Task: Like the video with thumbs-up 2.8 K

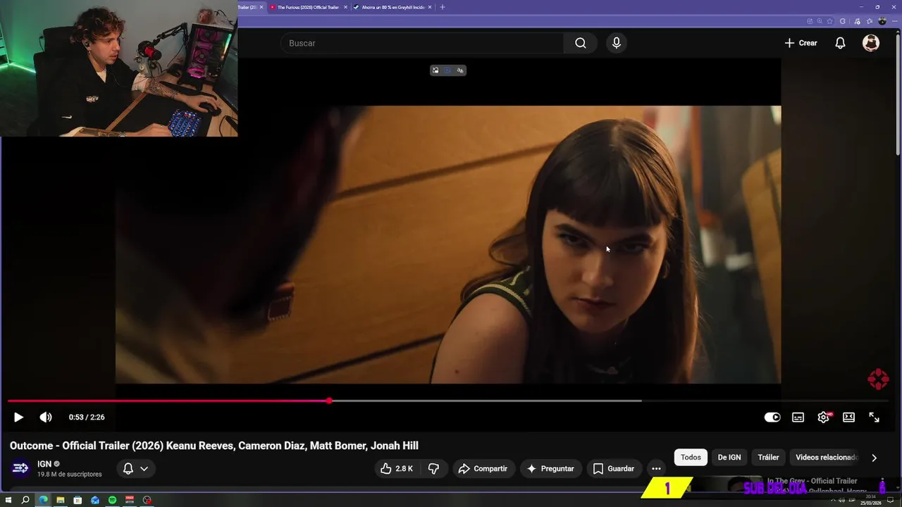Action: 397,468
